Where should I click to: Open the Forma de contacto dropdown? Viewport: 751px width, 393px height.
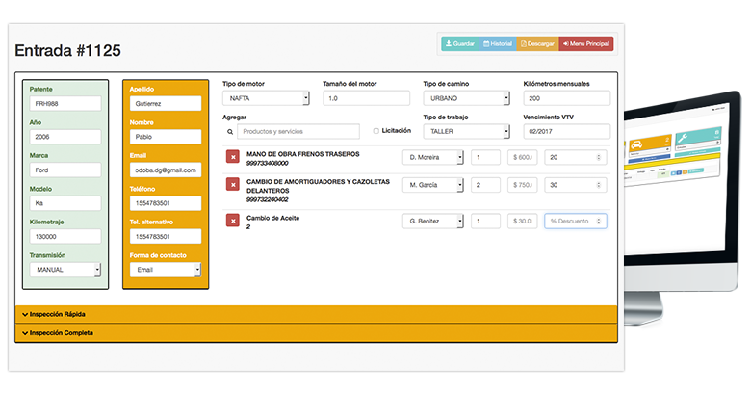165,271
